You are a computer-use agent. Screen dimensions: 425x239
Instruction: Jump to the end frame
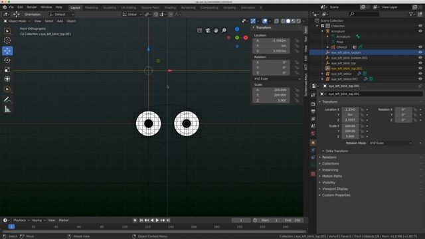(x=168, y=220)
